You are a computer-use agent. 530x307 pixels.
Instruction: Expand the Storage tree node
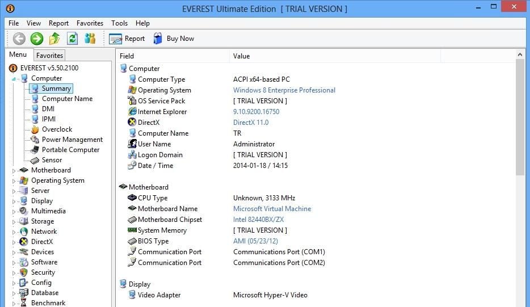14,222
